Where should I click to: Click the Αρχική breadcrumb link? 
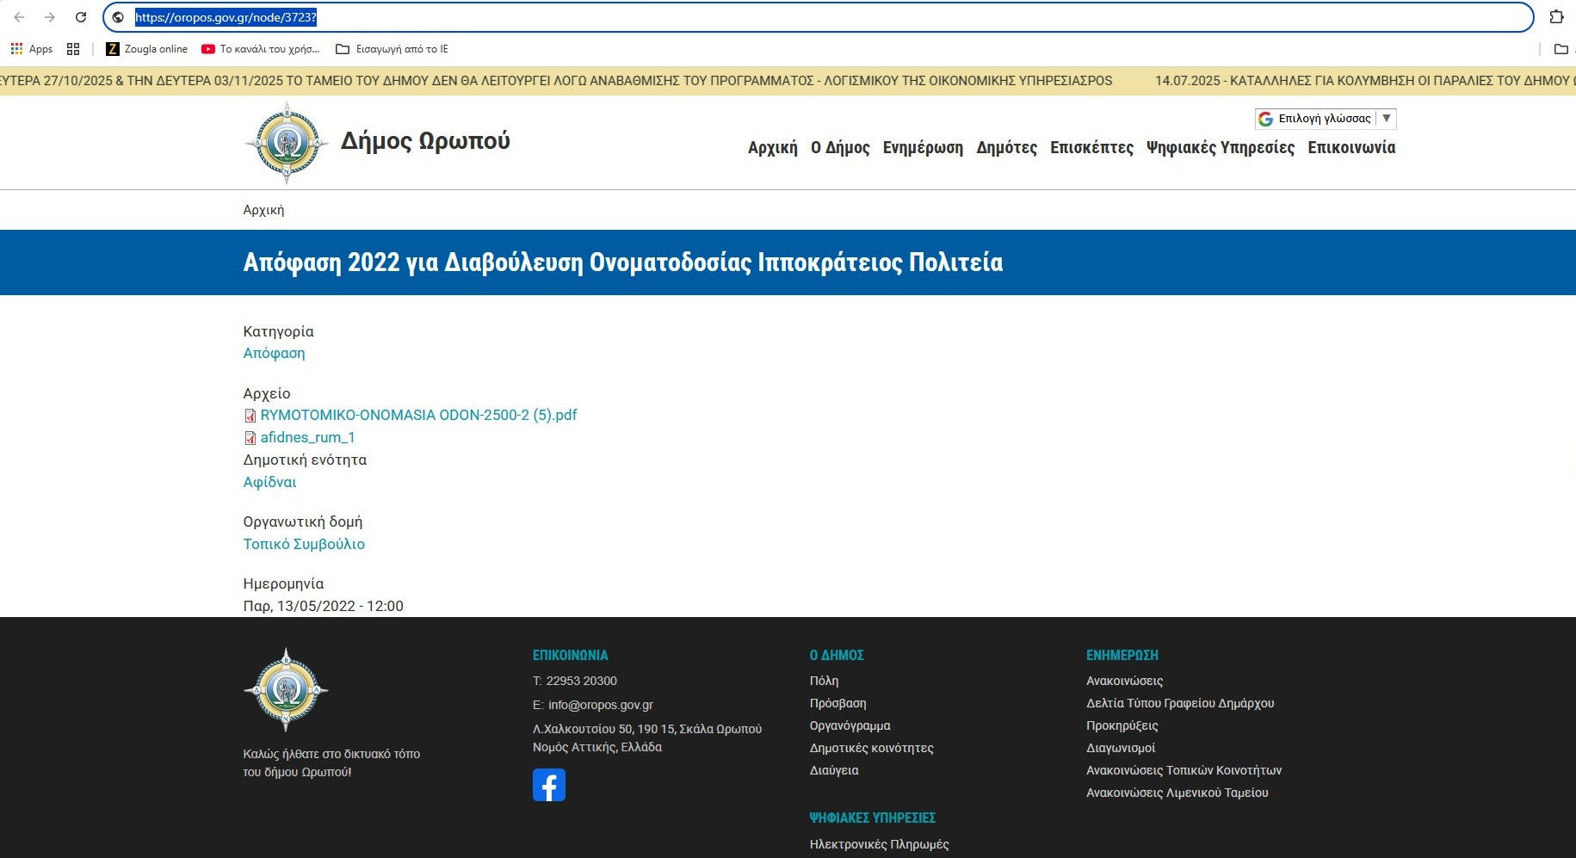pos(263,210)
